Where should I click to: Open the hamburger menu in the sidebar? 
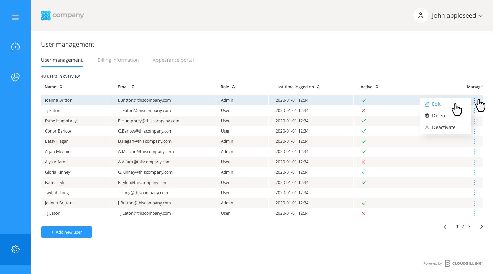[15, 17]
